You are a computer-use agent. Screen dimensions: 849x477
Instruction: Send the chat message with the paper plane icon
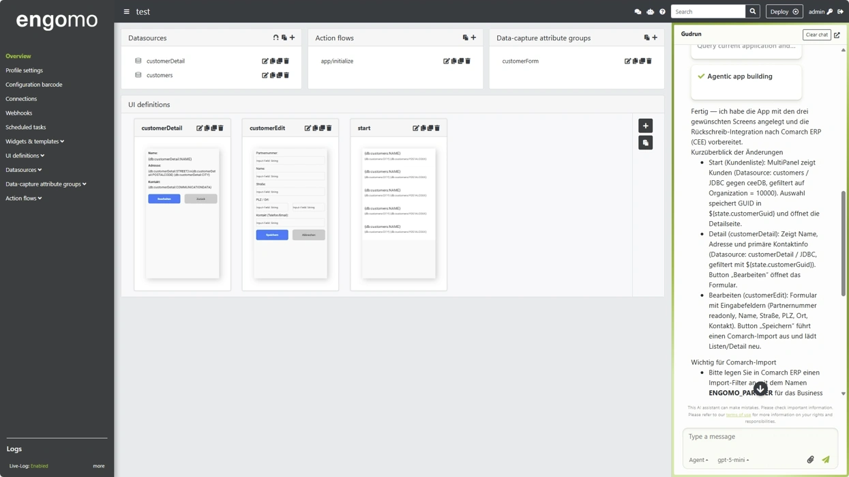[x=826, y=459]
